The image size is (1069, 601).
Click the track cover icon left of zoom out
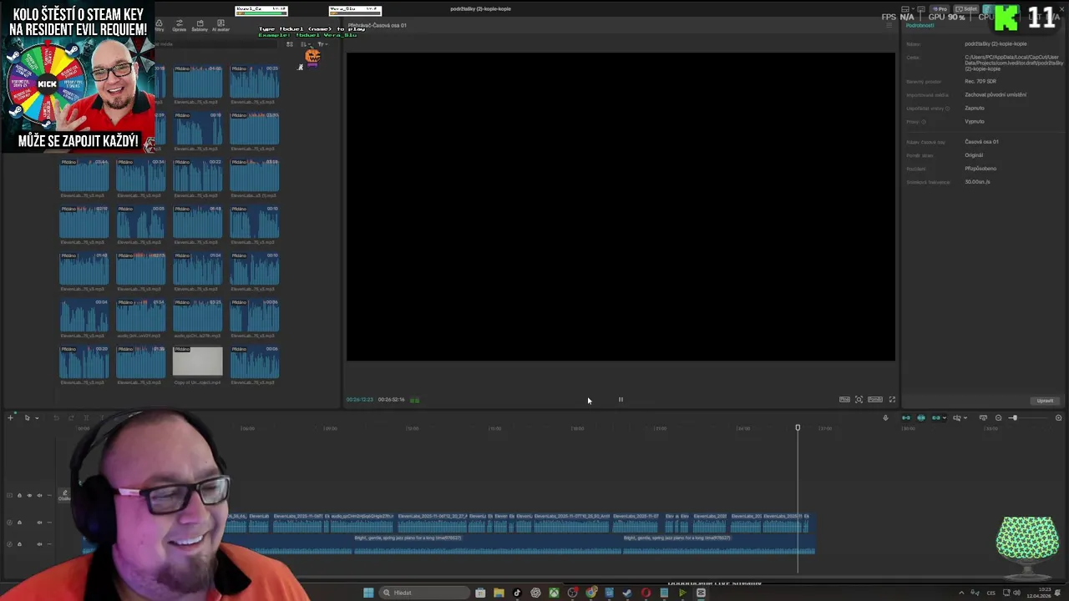coord(984,417)
